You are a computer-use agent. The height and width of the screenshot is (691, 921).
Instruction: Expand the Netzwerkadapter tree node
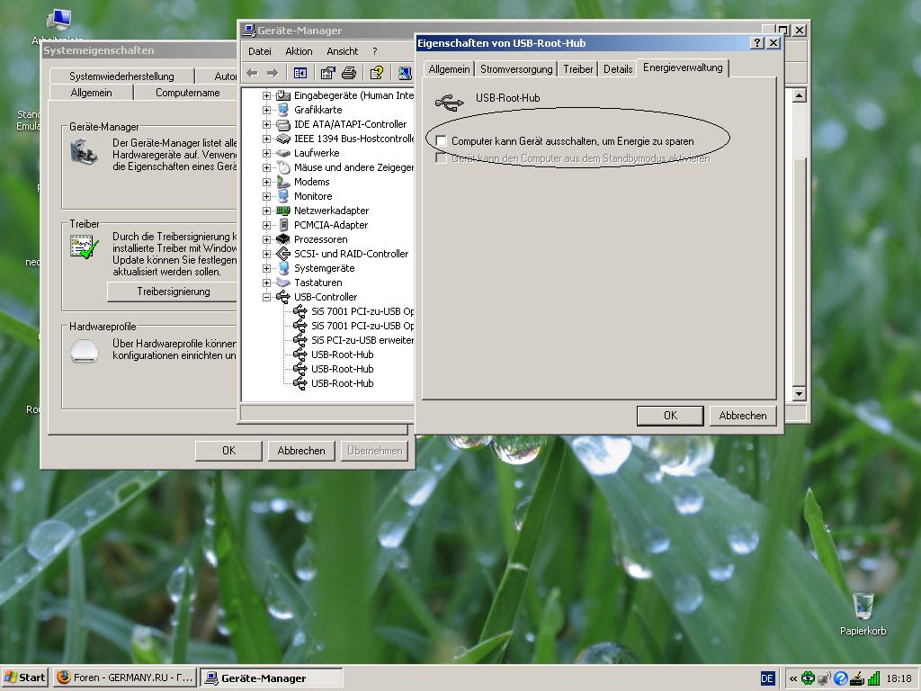(x=267, y=211)
